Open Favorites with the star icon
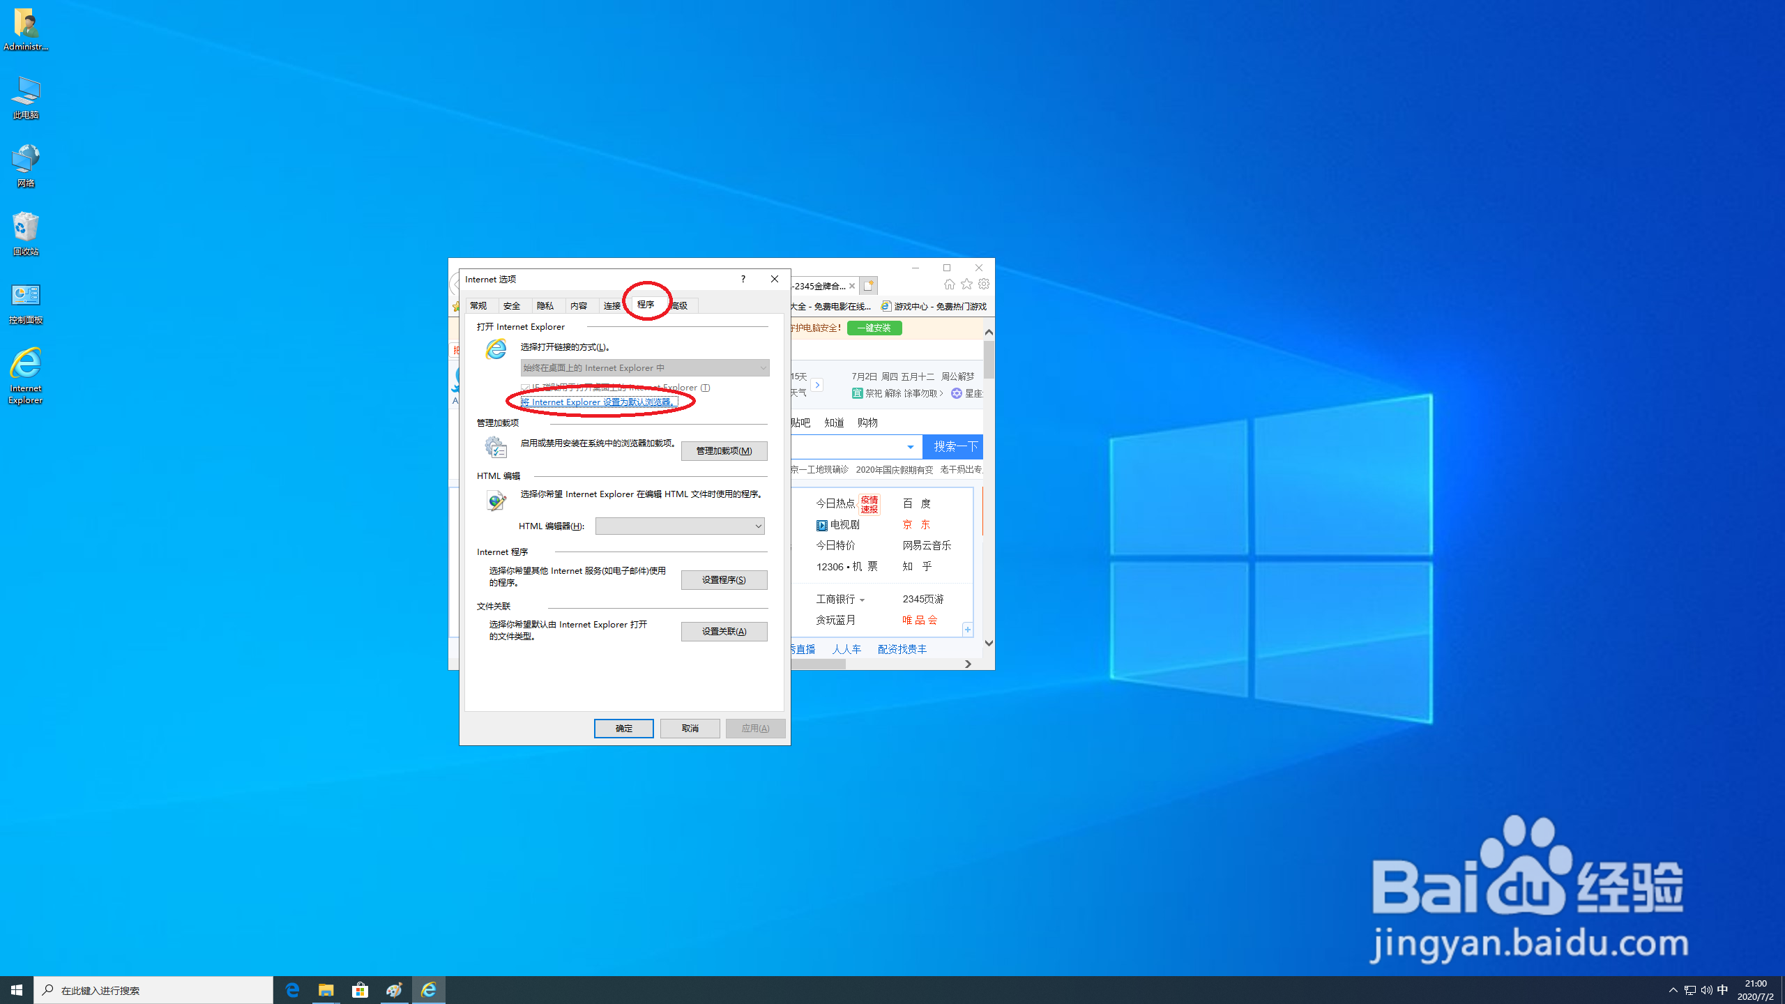The width and height of the screenshot is (1785, 1004). tap(966, 284)
